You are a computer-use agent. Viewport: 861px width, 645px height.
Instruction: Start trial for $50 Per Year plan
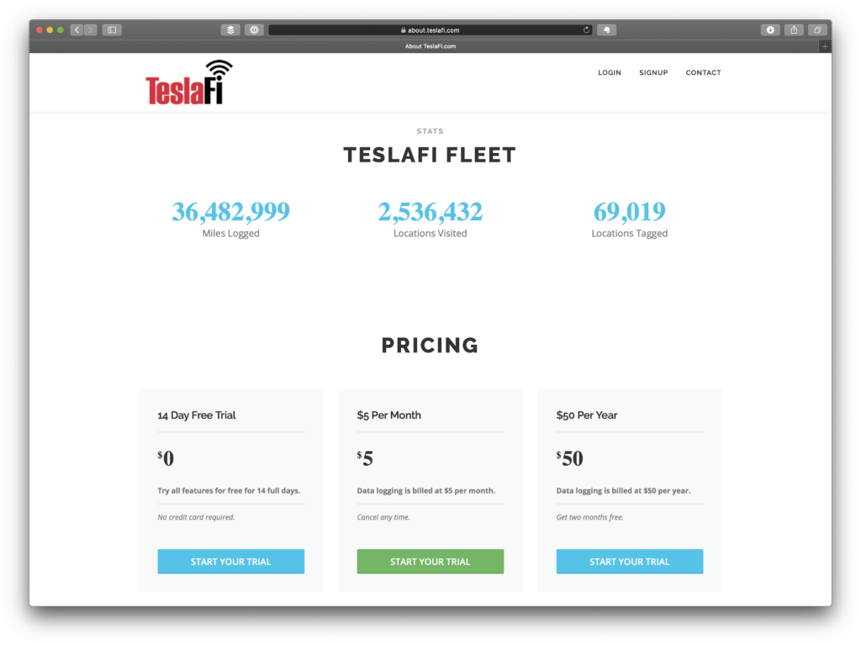[x=629, y=562]
